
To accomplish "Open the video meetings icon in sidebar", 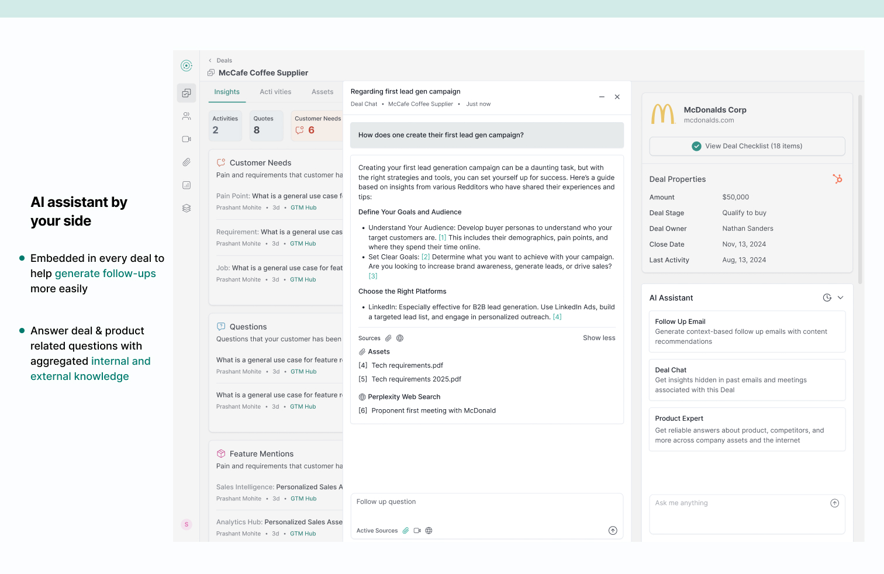I will click(x=187, y=139).
